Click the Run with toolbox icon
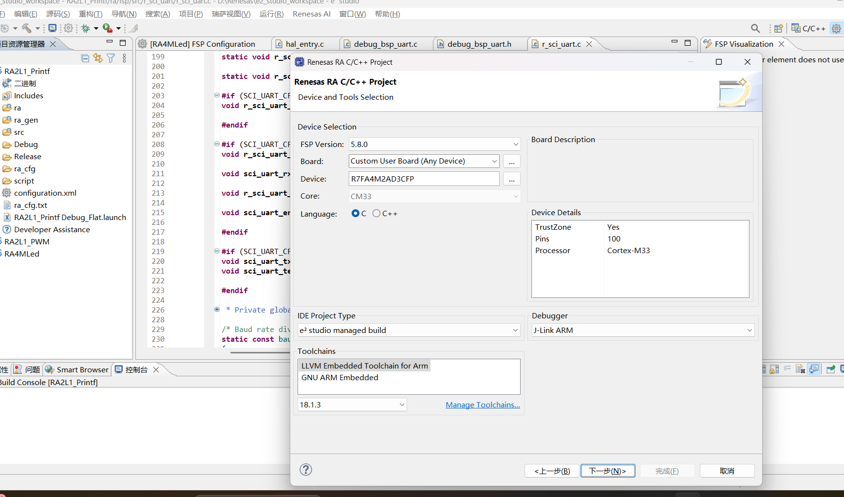The width and height of the screenshot is (844, 497). pos(108,28)
